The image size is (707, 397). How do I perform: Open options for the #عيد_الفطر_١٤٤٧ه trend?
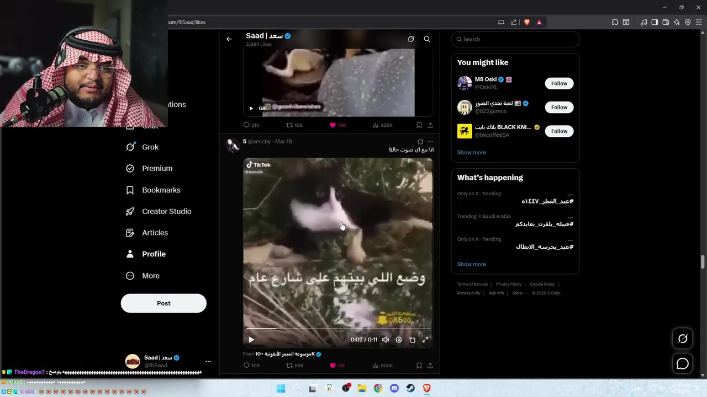click(570, 194)
